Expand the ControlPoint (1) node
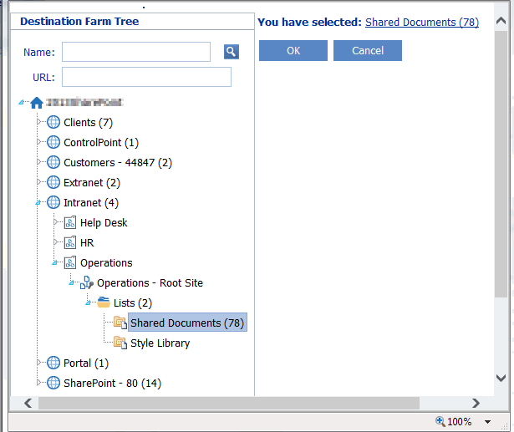The image size is (514, 432). [x=38, y=142]
